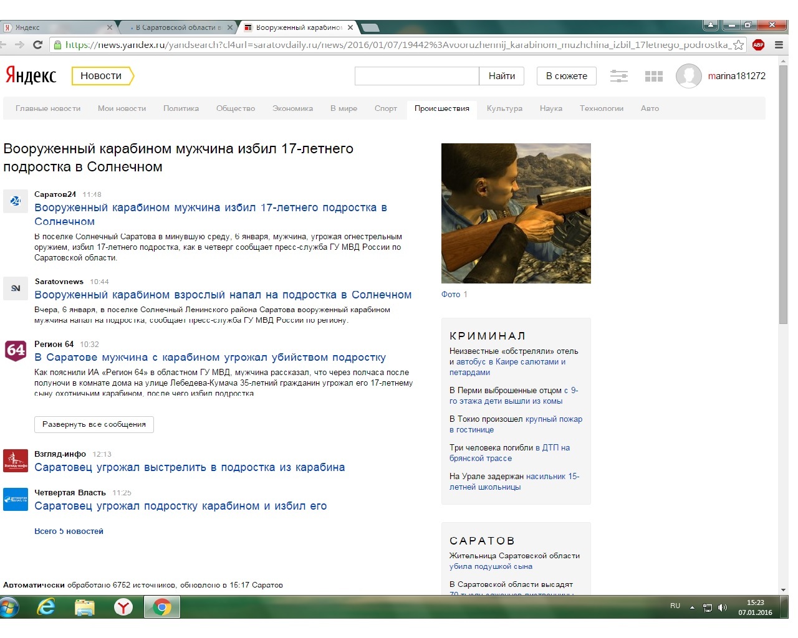798x638 pixels.
Task: Open File Explorer from the taskbar
Action: [85, 607]
